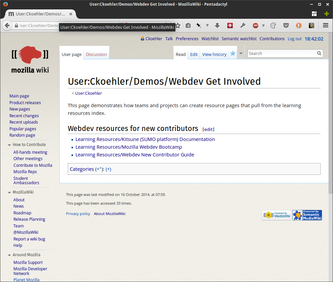The height and width of the screenshot is (282, 333).
Task: View Contributions
Action: (x=272, y=39)
